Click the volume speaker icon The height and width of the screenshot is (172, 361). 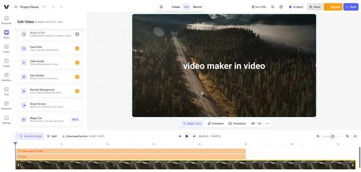(x=253, y=124)
